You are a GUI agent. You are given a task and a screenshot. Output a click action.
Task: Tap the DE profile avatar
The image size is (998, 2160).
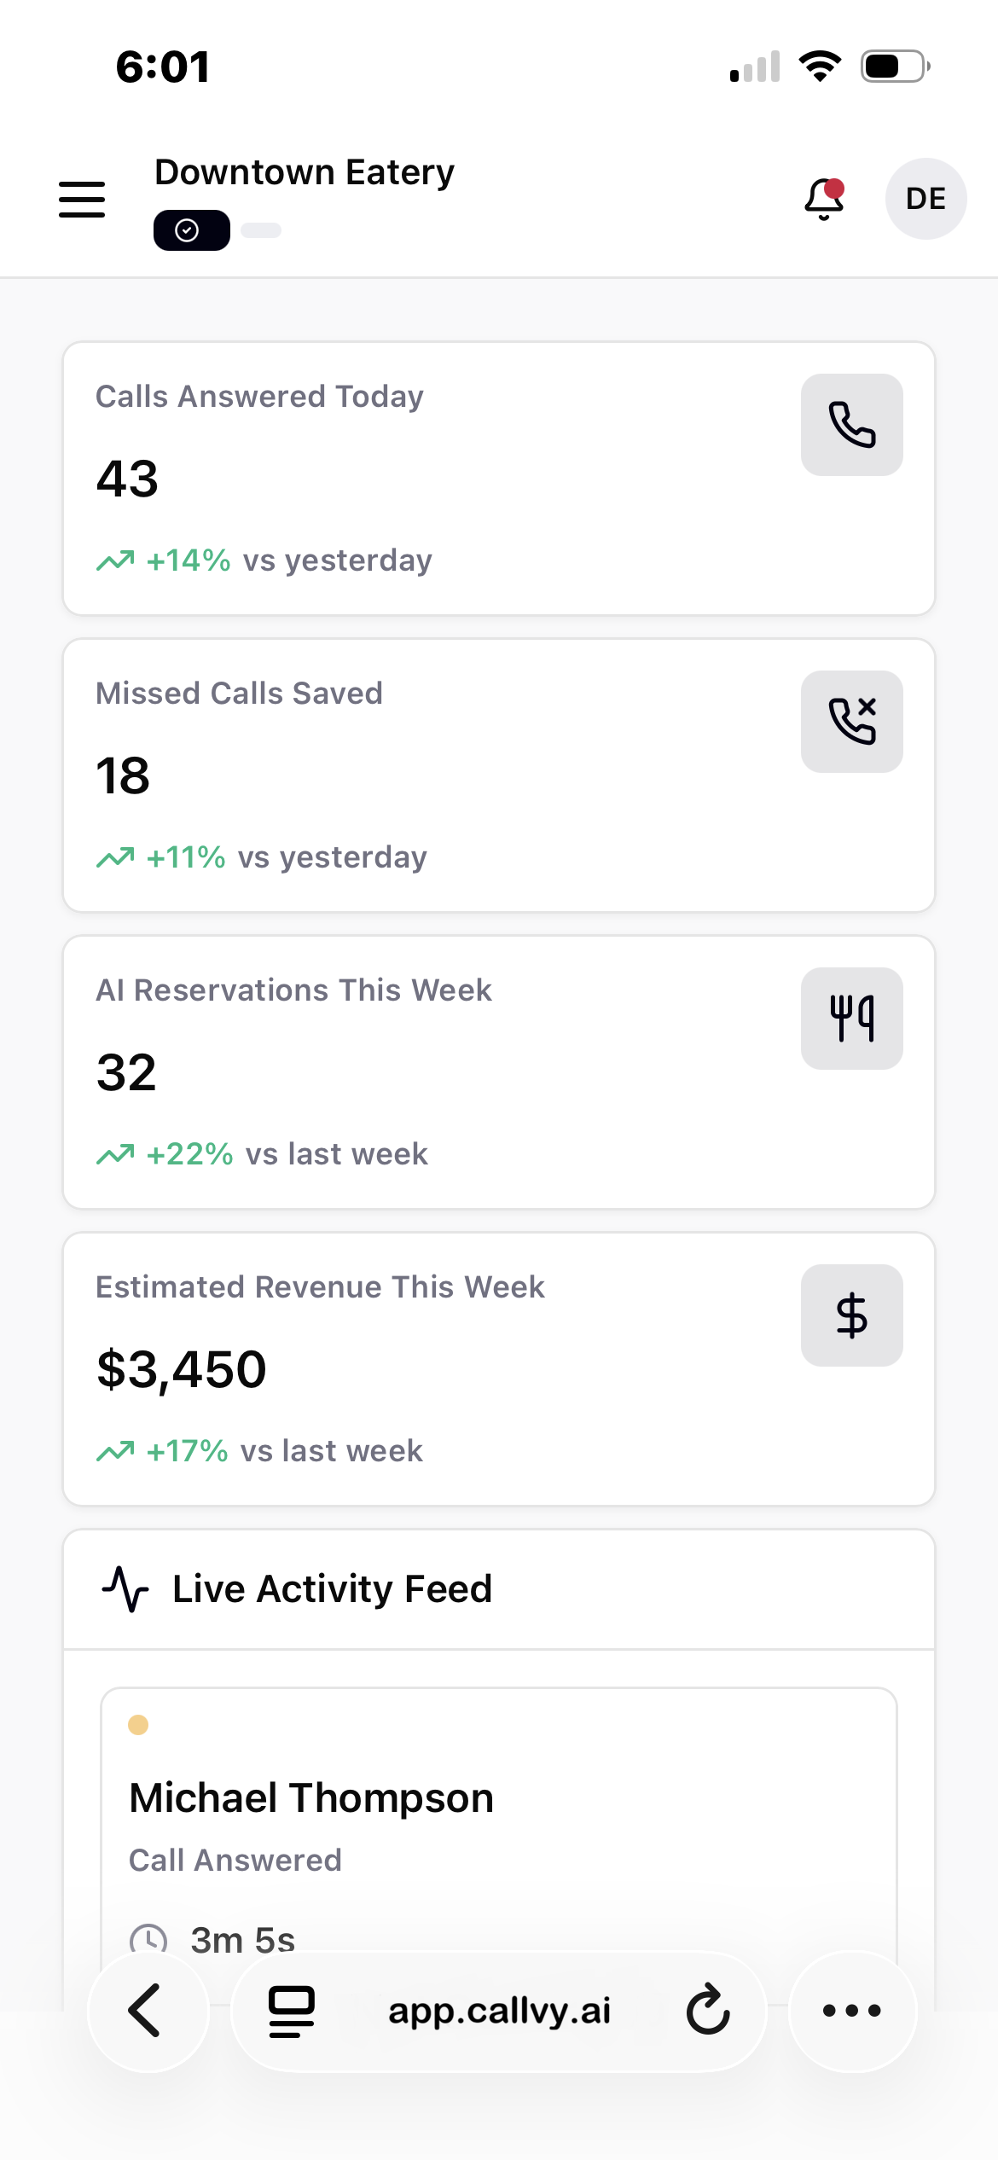point(925,199)
